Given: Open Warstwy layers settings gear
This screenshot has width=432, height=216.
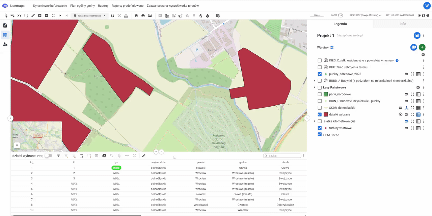Looking at the screenshot, I should click(x=332, y=48).
